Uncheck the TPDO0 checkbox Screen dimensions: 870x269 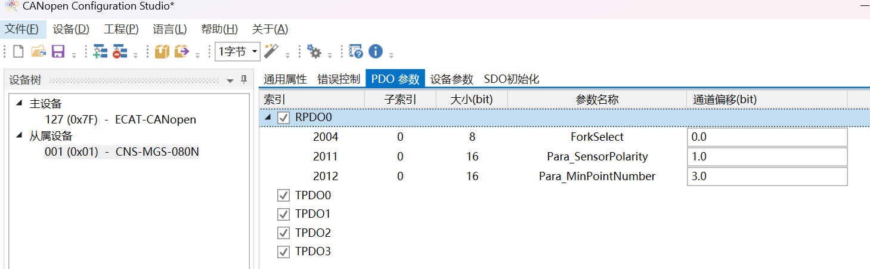tap(284, 195)
